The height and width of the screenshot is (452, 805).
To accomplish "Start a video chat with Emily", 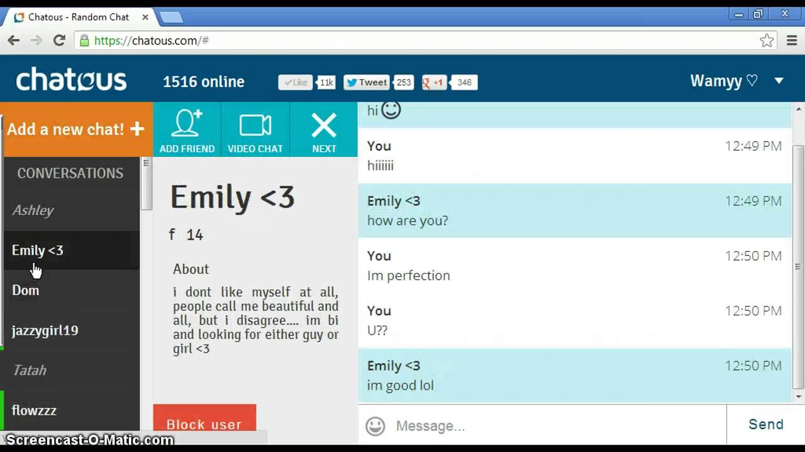I will coord(255,130).
